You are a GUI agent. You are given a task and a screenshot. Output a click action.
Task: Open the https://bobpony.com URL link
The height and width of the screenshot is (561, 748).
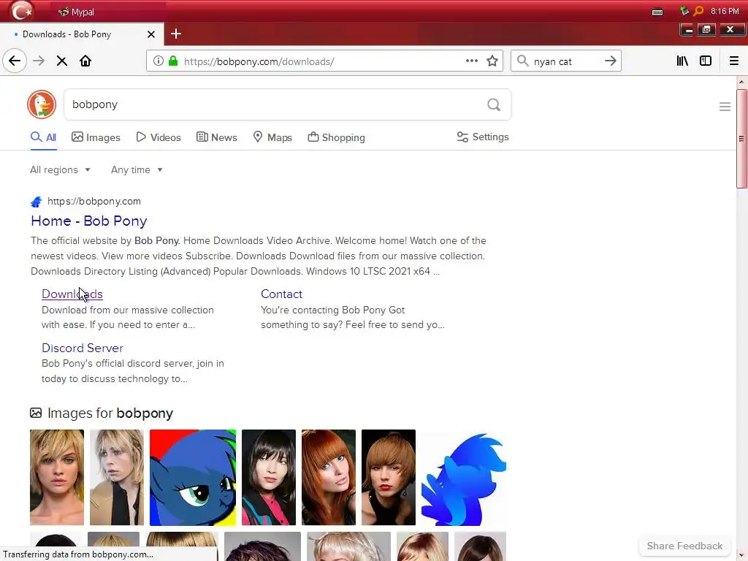click(94, 202)
